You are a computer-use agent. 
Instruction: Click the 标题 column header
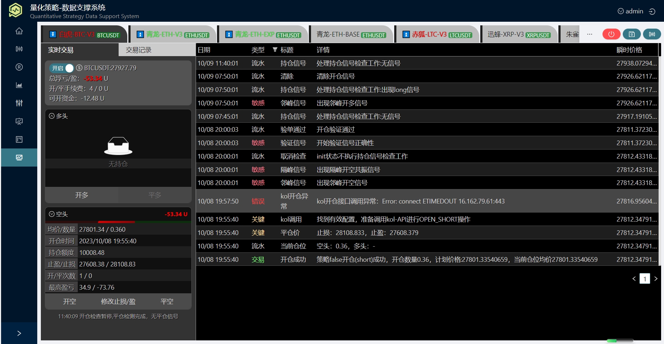pos(287,50)
